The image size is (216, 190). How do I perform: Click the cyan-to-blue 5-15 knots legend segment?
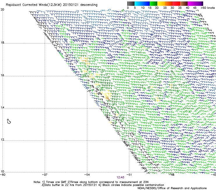pos(142,4)
